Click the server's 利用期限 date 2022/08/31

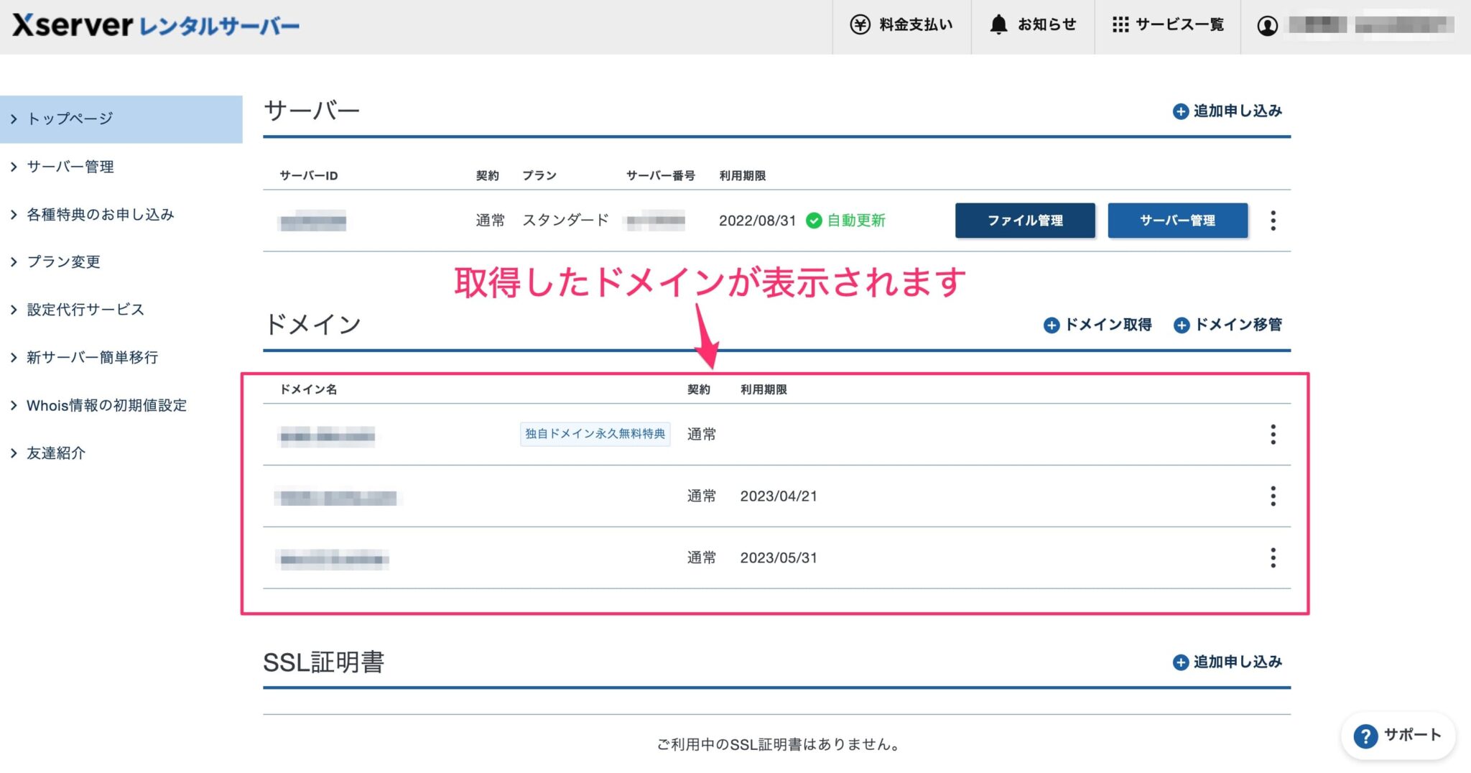pyautogui.click(x=756, y=221)
